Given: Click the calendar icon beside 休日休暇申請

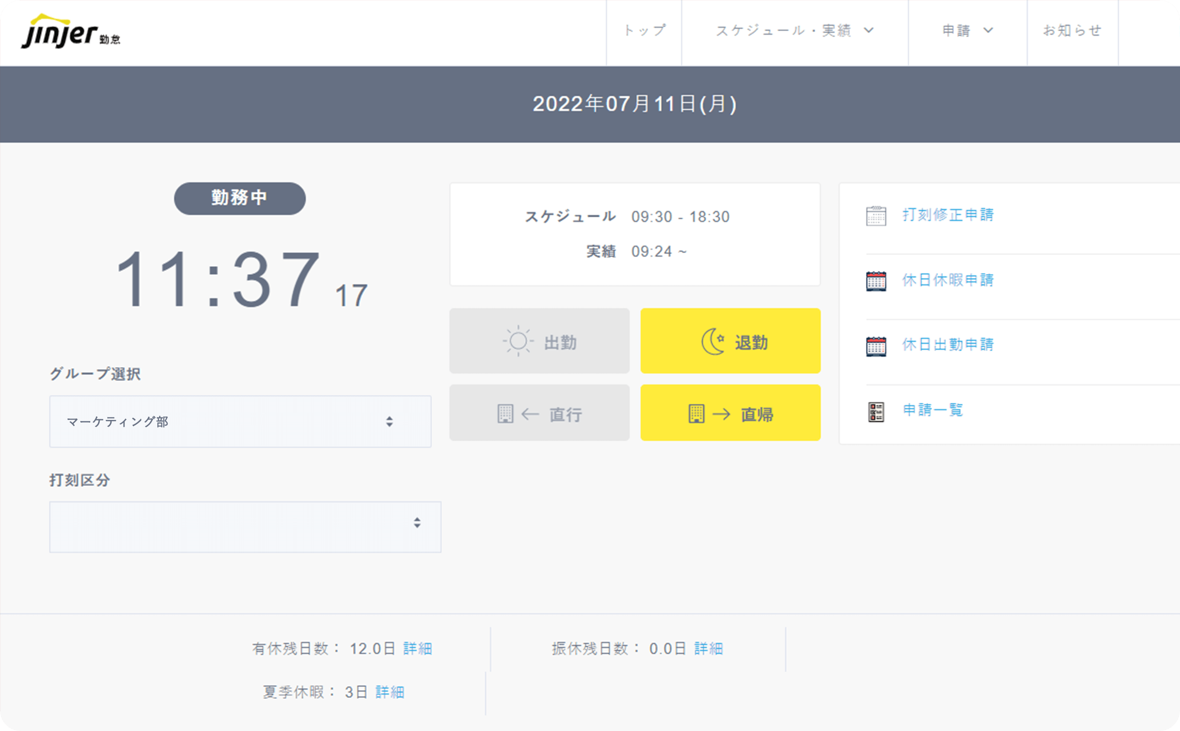Looking at the screenshot, I should [x=876, y=281].
